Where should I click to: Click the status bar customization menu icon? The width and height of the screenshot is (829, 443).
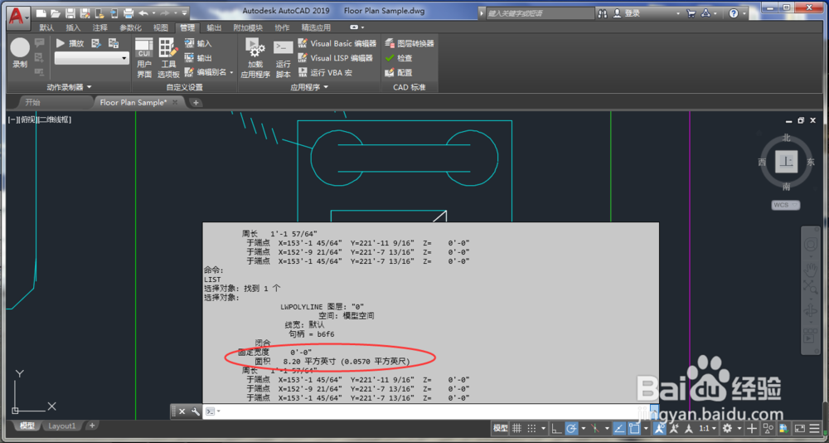[x=815, y=428]
